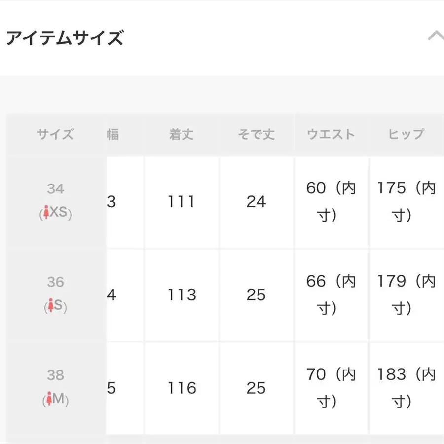Select the ウエスト column header
The width and height of the screenshot is (444, 444).
(331, 134)
